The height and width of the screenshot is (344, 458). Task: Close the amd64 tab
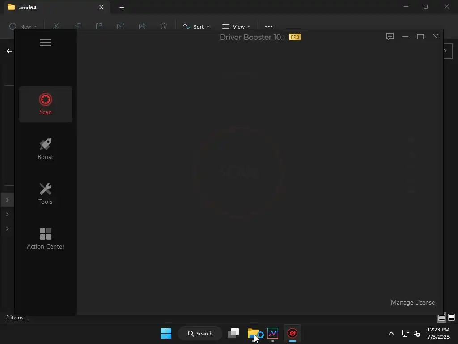(102, 7)
